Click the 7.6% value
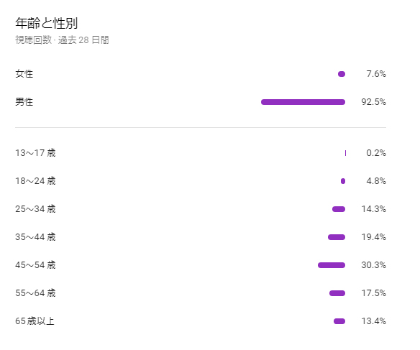 coord(376,74)
